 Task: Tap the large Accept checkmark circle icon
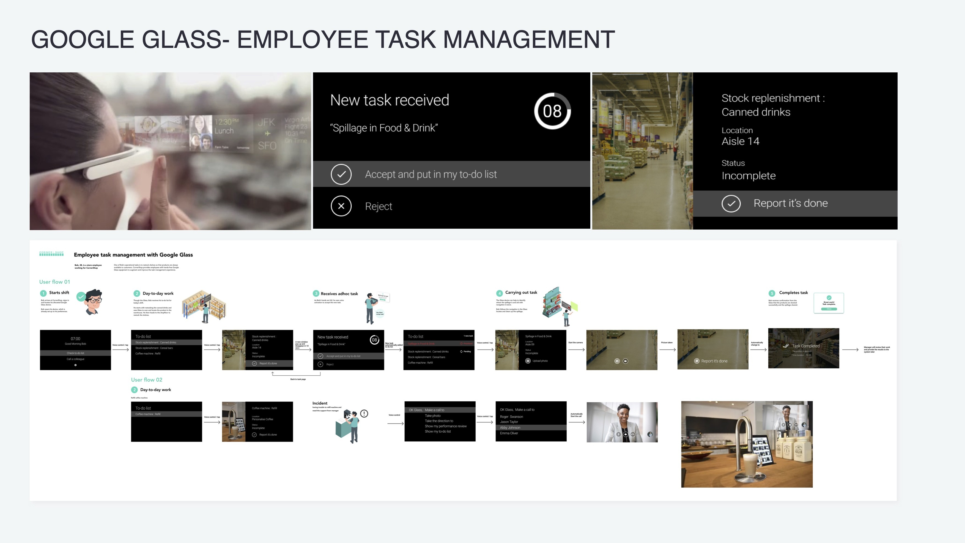[x=341, y=174]
